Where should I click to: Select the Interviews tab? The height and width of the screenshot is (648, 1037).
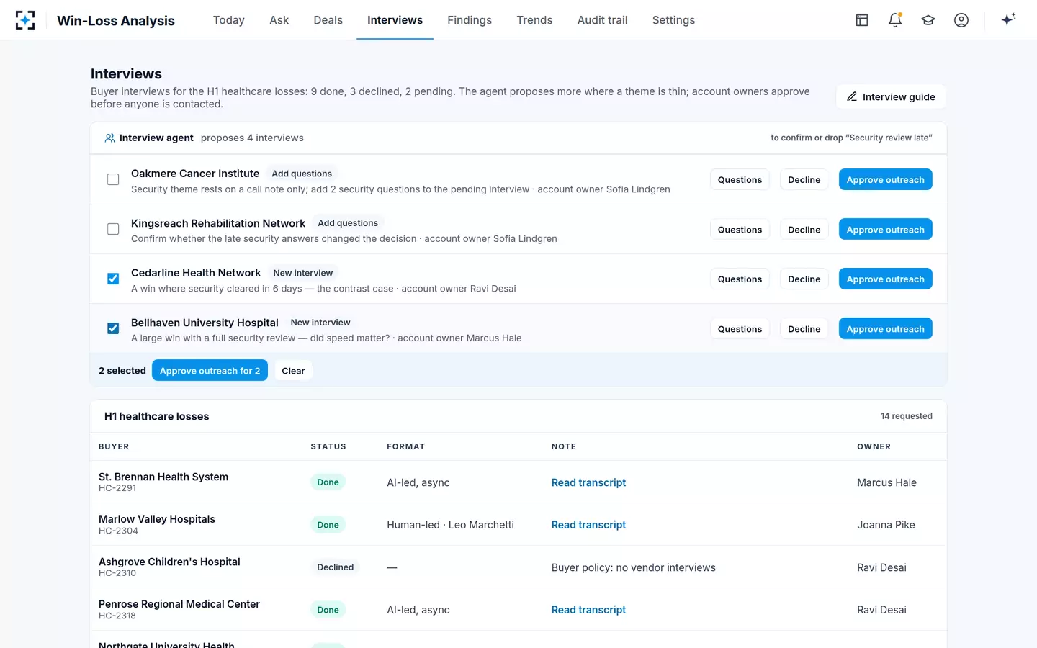point(395,20)
